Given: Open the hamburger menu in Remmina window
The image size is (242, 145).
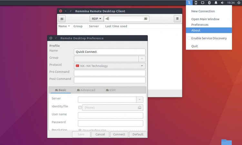Looking at the screenshot, I should tap(177, 19).
